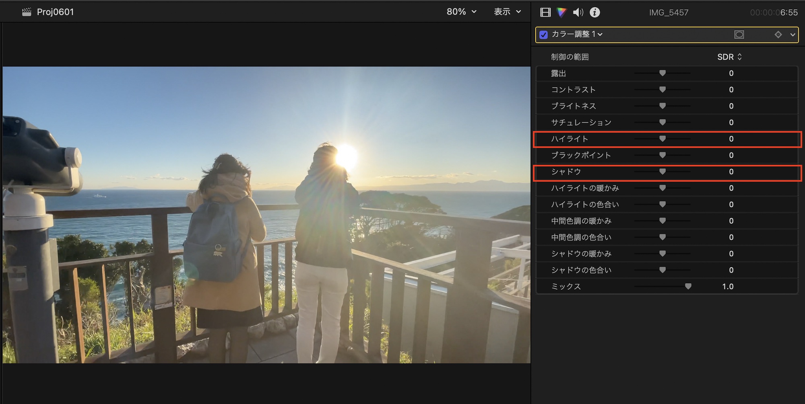Click the ミックス slider handle
Screen dimensions: 805x404
(688, 287)
